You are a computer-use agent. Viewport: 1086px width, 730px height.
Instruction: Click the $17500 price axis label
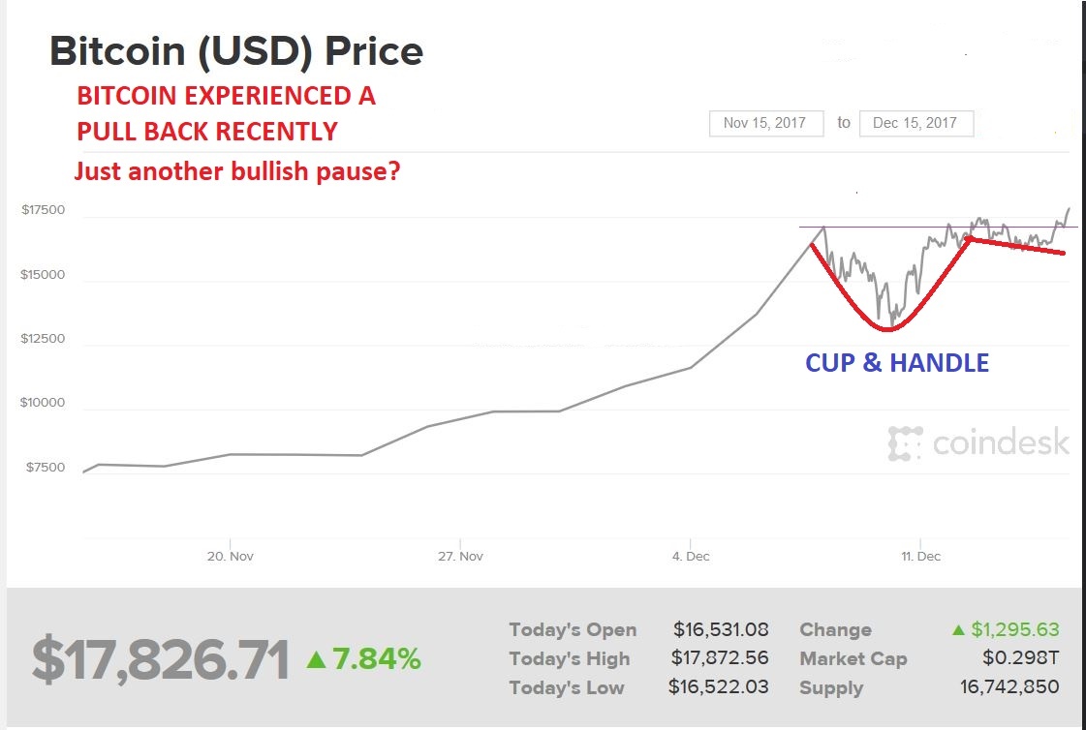pyautogui.click(x=43, y=210)
